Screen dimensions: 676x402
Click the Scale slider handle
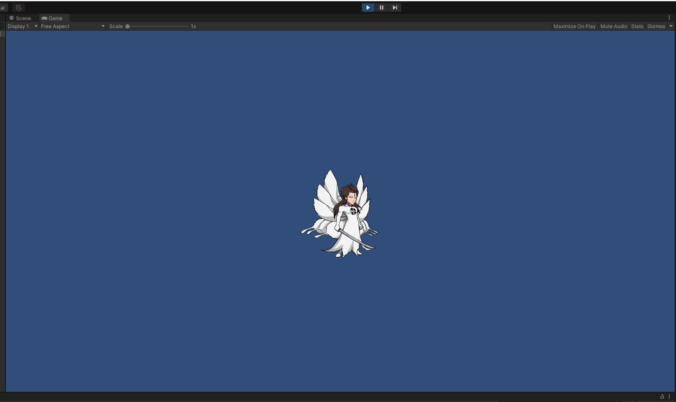point(128,26)
